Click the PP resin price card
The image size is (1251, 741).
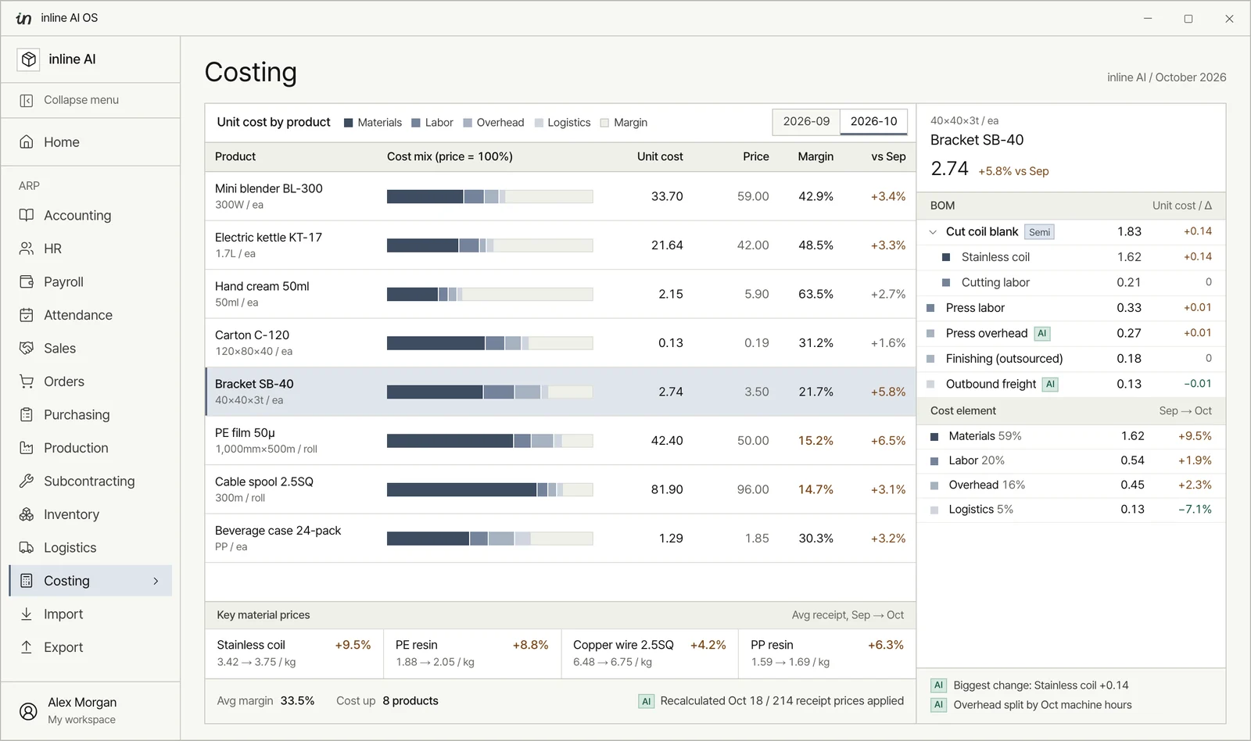(x=827, y=653)
